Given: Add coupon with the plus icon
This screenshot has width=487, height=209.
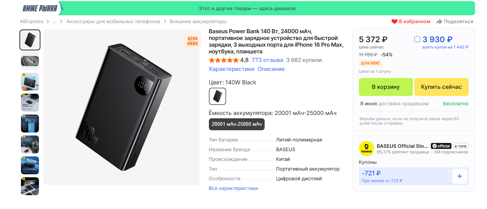Looking at the screenshot, I should point(460,176).
